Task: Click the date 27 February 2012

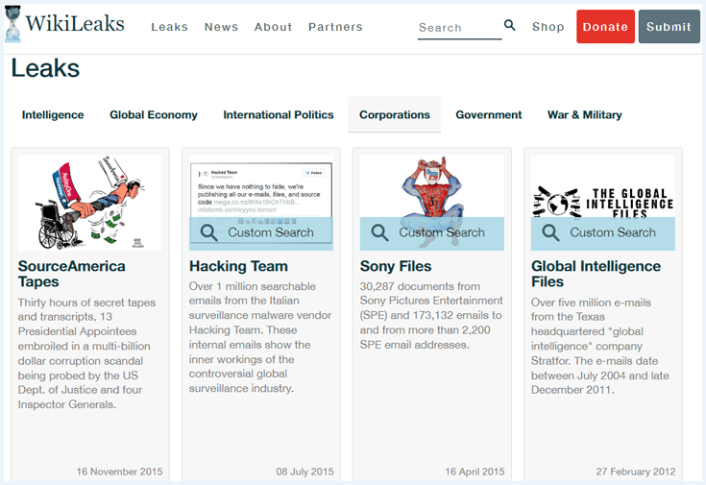Action: 636,472
